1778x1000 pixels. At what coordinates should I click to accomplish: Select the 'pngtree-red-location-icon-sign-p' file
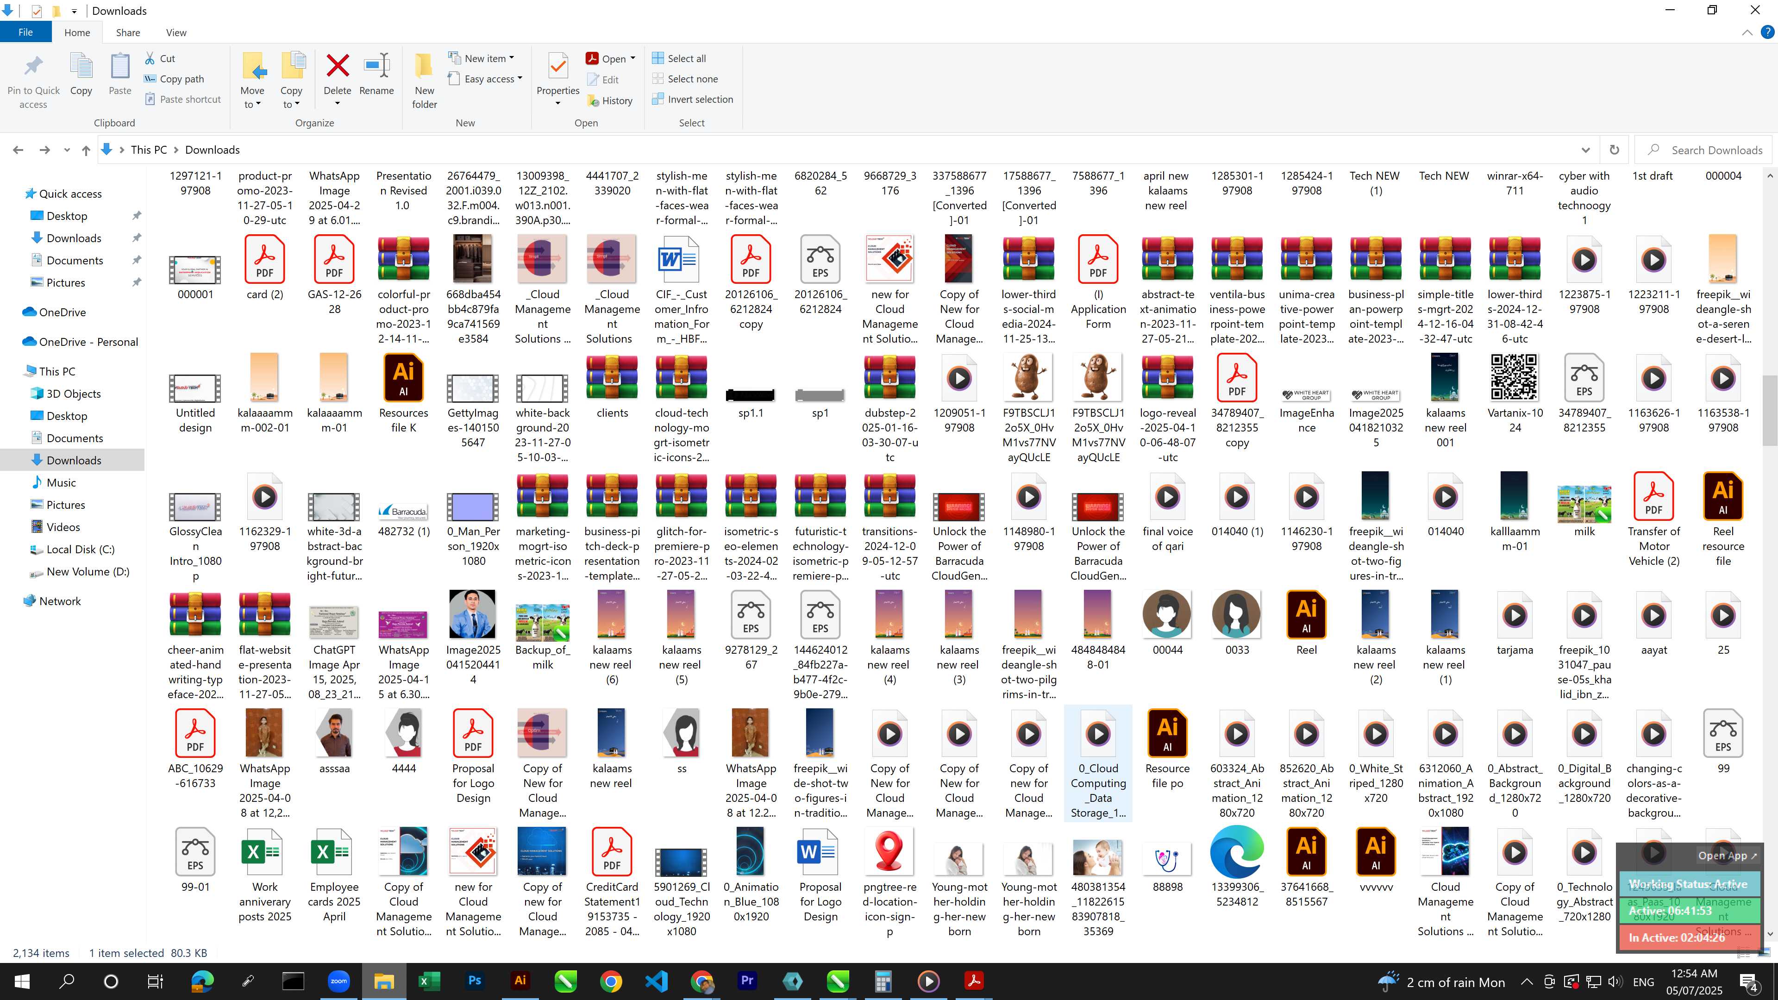(x=889, y=883)
